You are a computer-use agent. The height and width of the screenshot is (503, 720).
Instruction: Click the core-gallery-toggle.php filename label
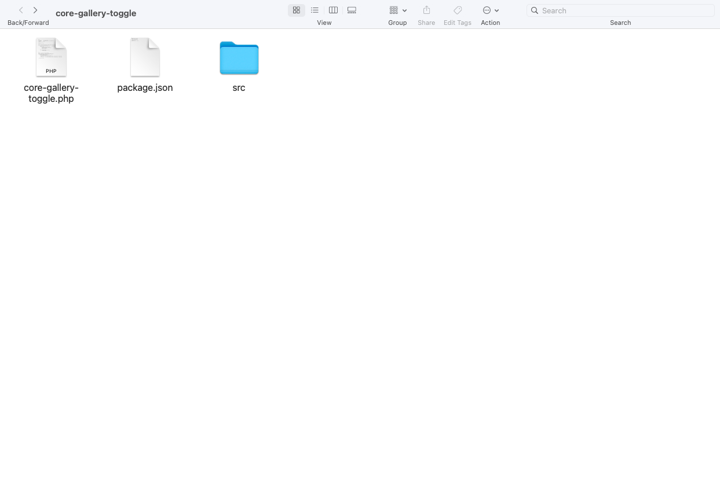click(x=51, y=93)
